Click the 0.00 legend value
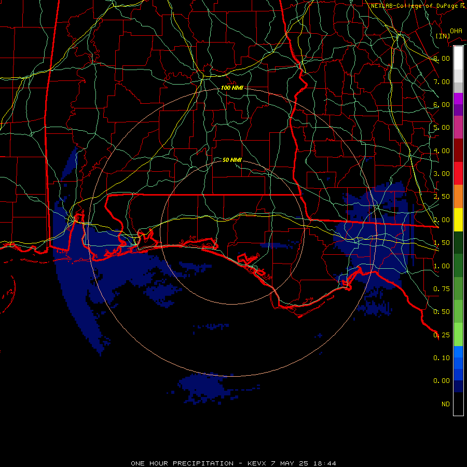467x467 pixels. coord(442,381)
